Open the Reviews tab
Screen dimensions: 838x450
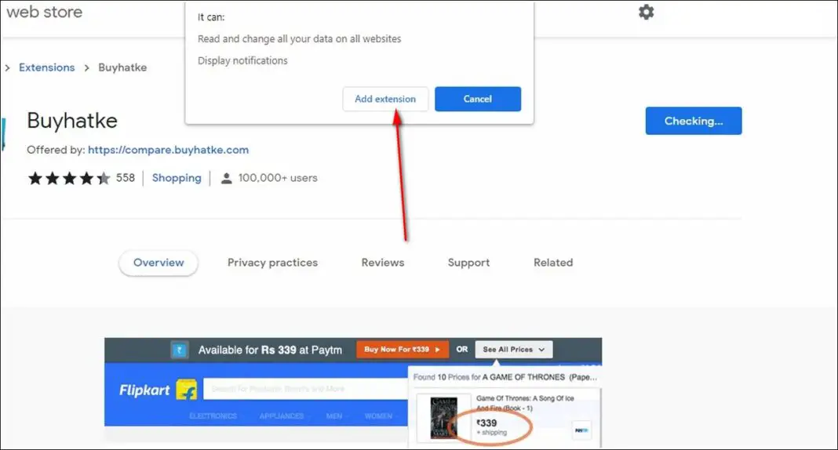pyautogui.click(x=383, y=263)
